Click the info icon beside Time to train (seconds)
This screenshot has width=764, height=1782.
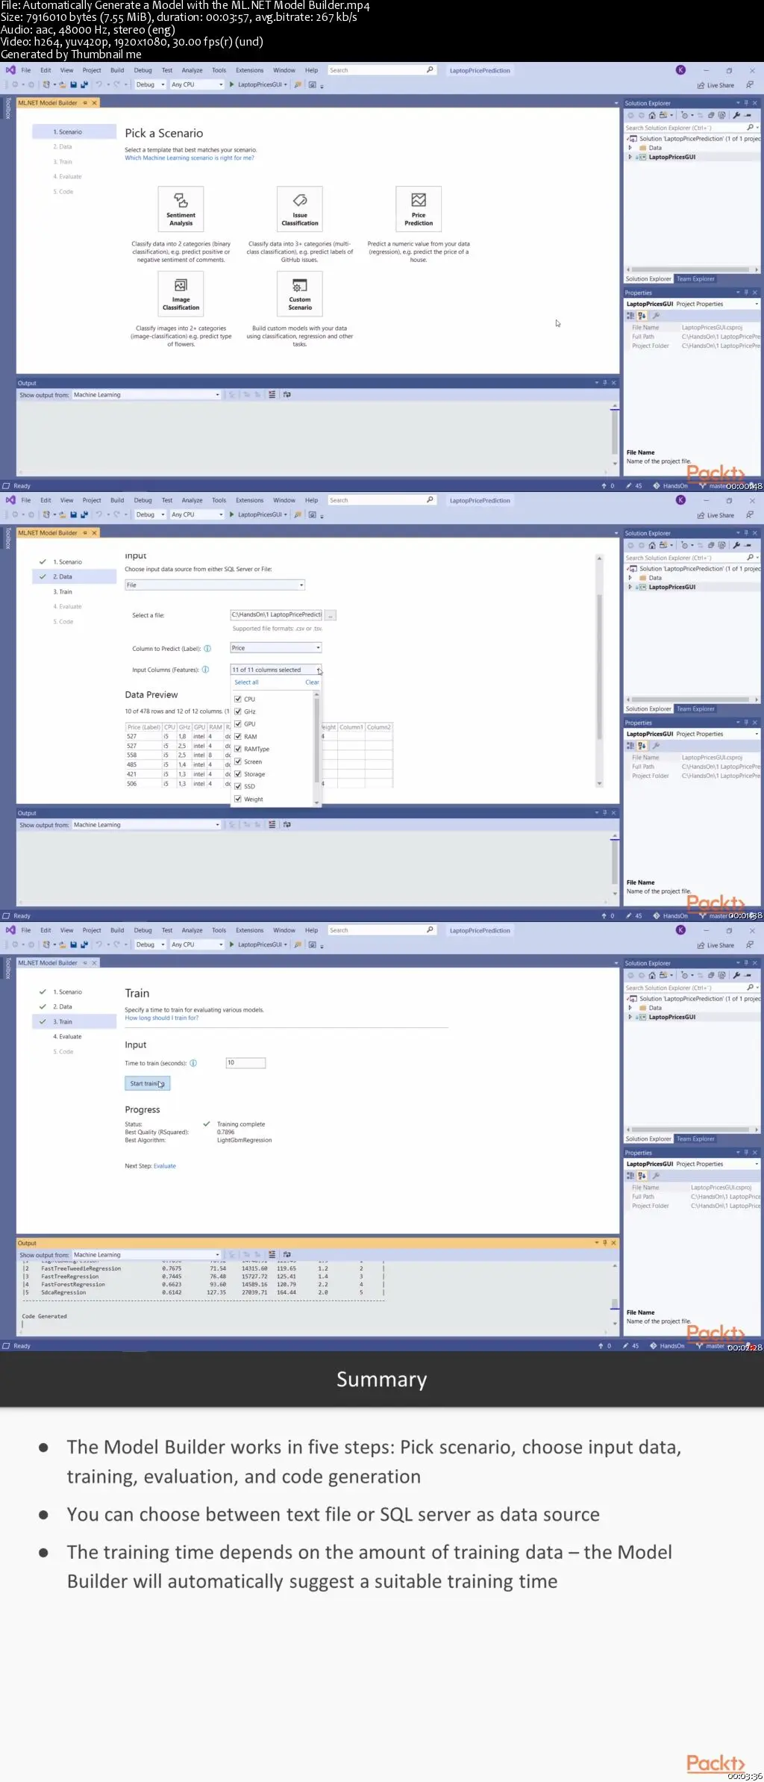pos(193,1063)
